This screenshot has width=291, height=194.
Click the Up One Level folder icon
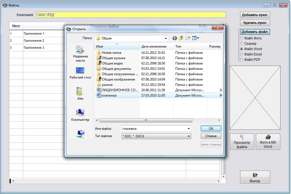pyautogui.click(x=181, y=38)
